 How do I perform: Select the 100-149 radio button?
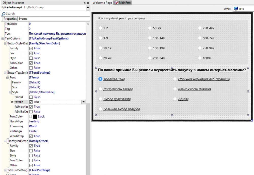coord(150,38)
